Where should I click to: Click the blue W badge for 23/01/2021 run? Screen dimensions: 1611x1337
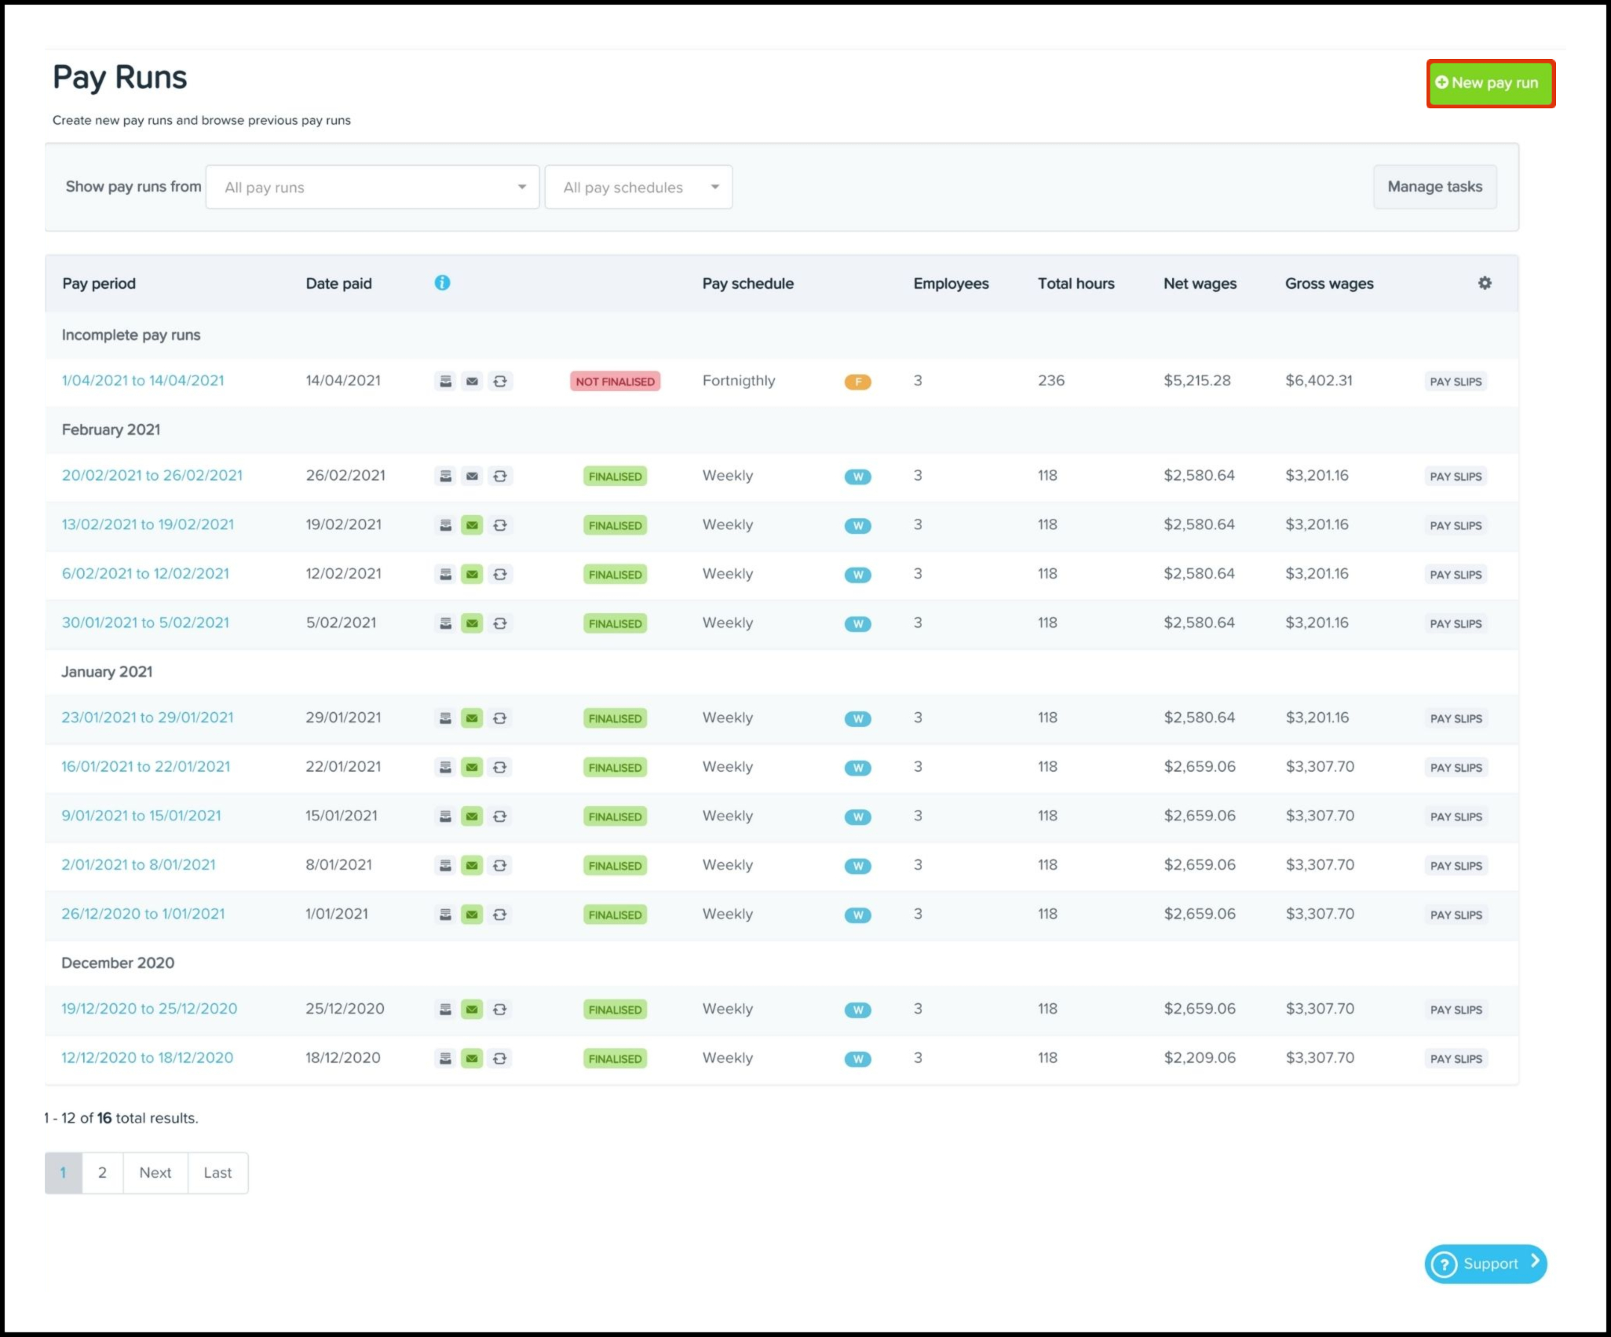[x=857, y=718]
